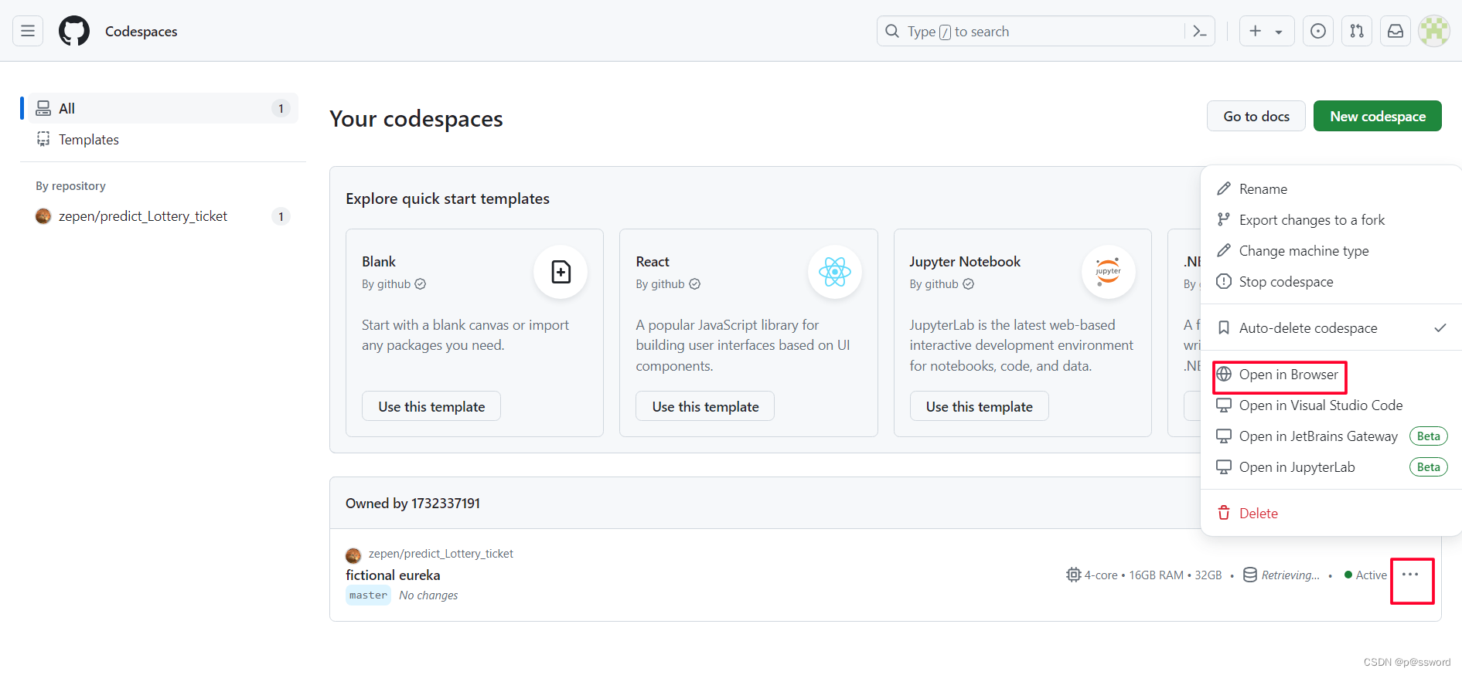Click the create new plus icon
Screen dimensions: 1462x675
tap(1256, 31)
